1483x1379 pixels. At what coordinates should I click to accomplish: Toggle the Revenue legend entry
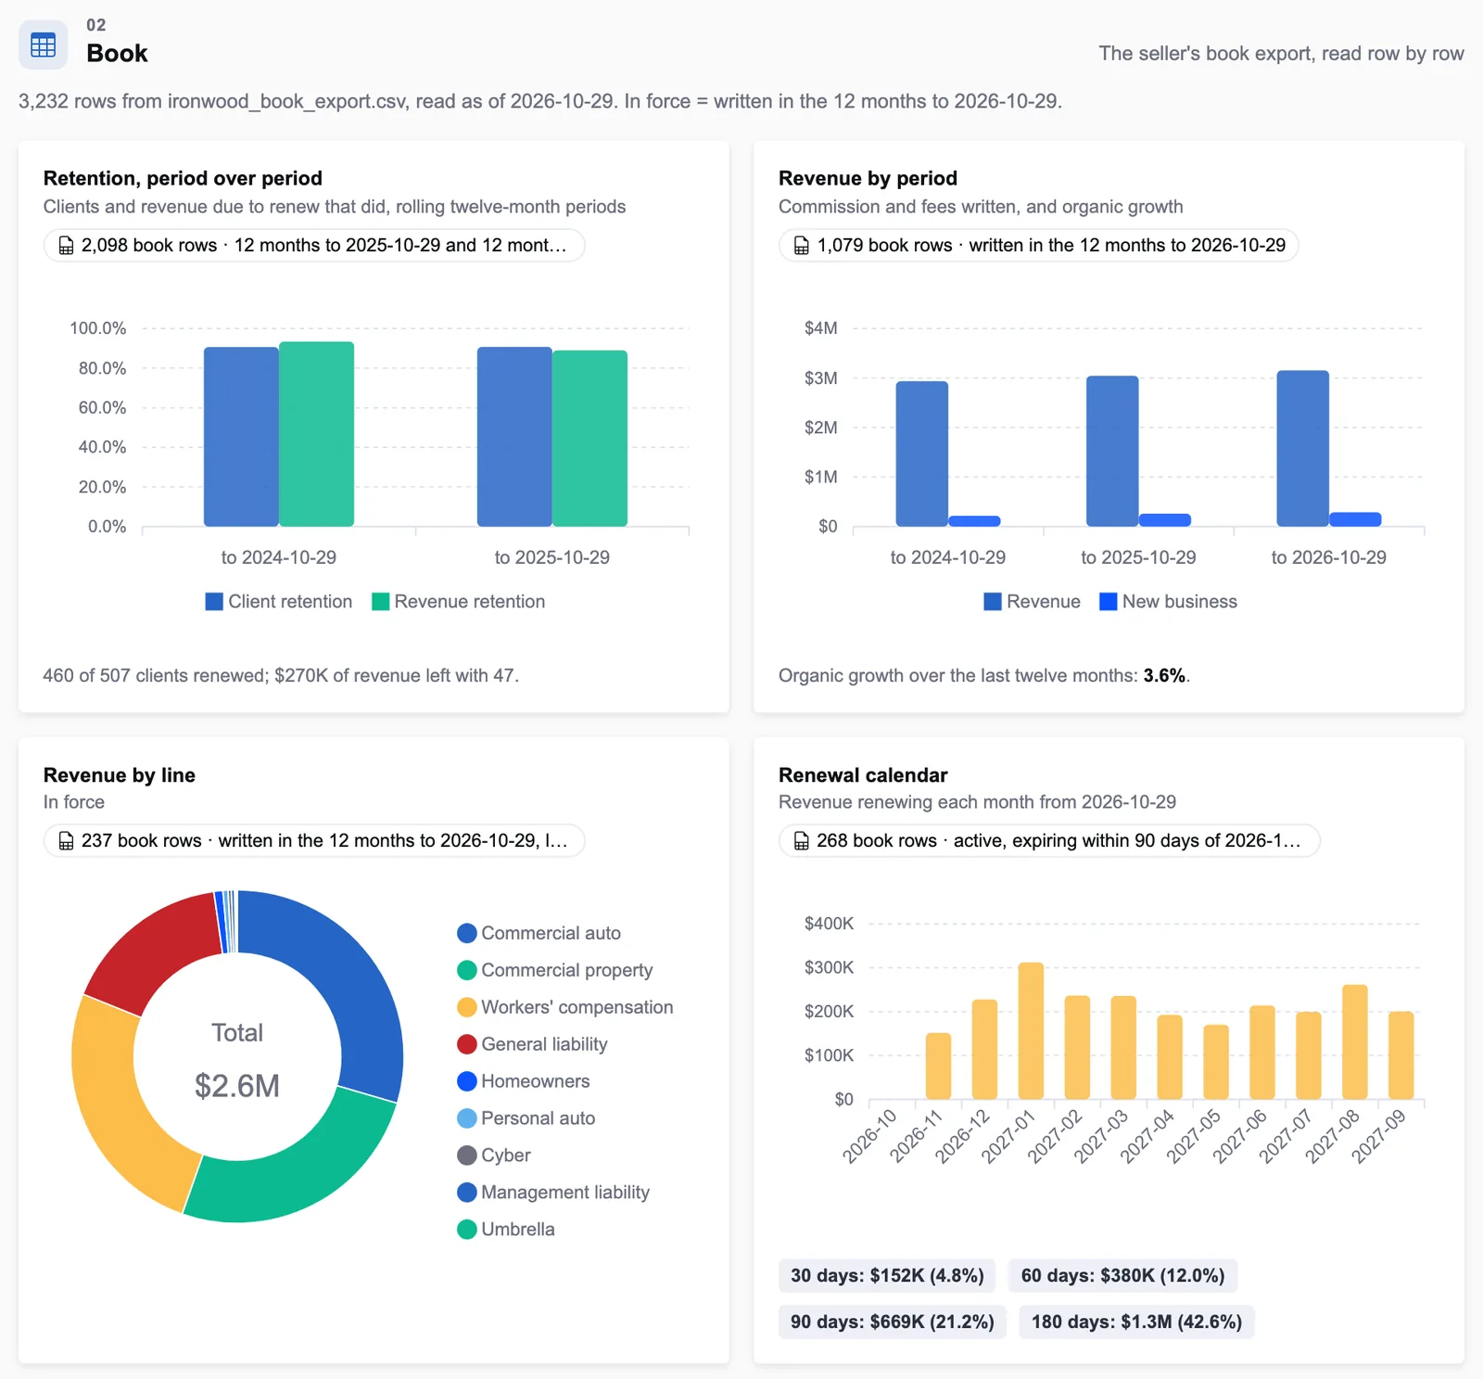(1032, 602)
